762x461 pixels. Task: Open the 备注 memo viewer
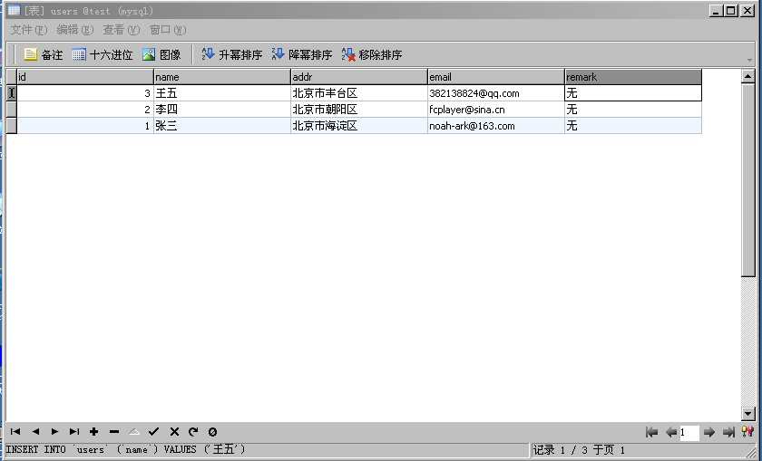(x=44, y=55)
